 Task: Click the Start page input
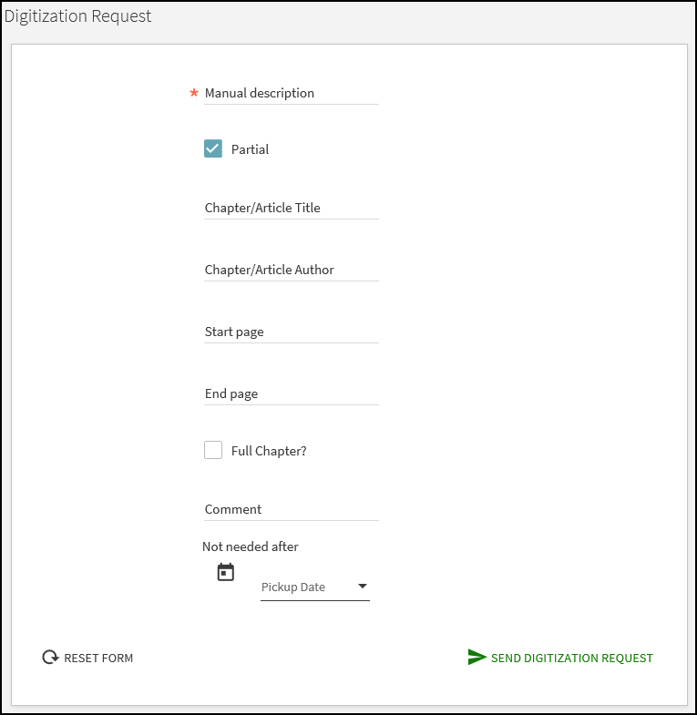[x=291, y=332]
